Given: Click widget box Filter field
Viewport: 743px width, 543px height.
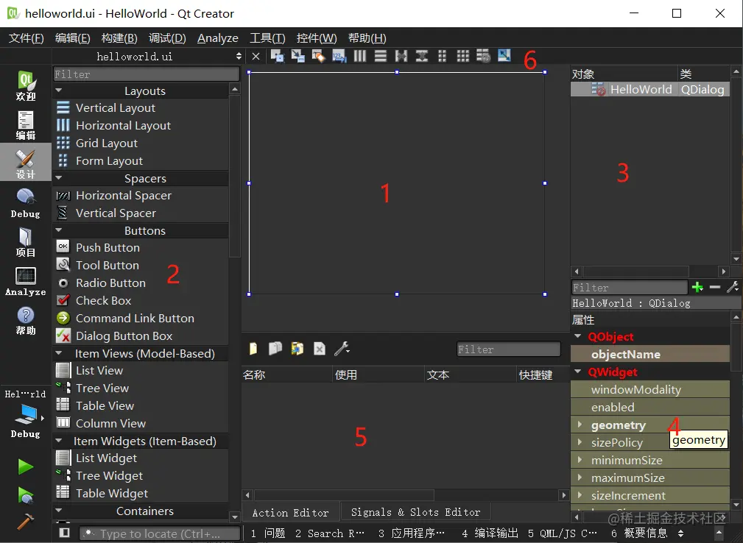Looking at the screenshot, I should [147, 74].
